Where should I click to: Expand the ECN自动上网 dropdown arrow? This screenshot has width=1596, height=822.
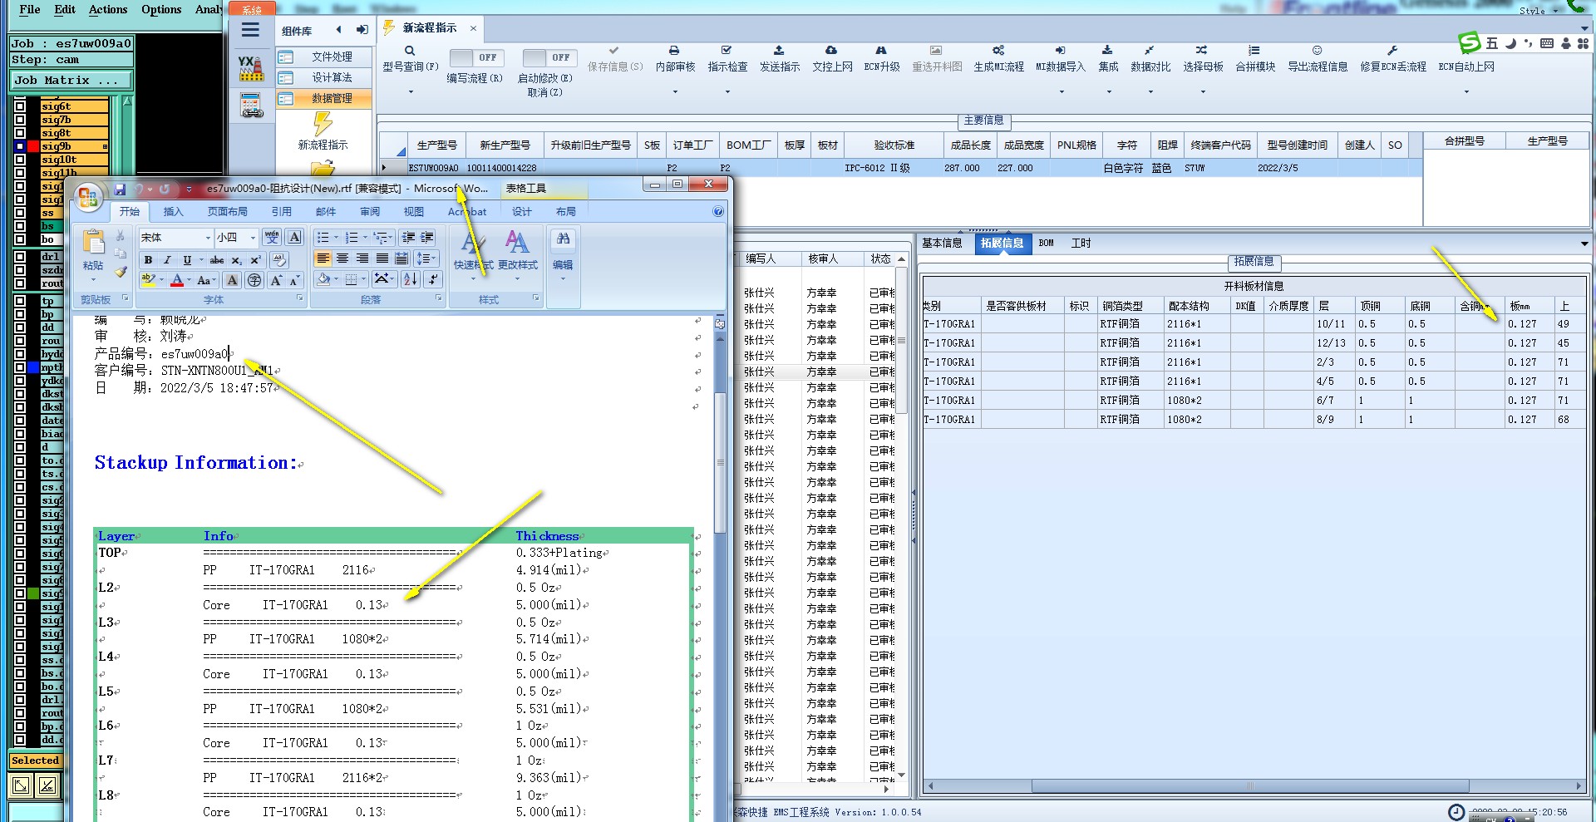coord(1466,91)
